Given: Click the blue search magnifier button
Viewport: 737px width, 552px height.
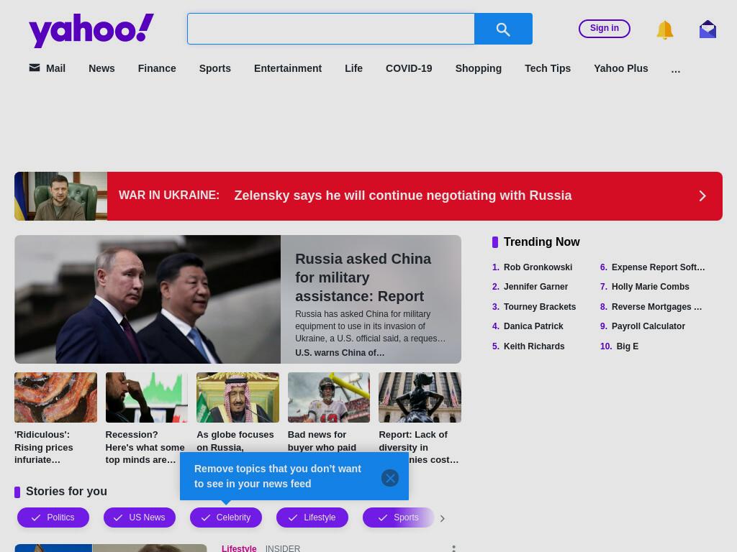Looking at the screenshot, I should 503,29.
